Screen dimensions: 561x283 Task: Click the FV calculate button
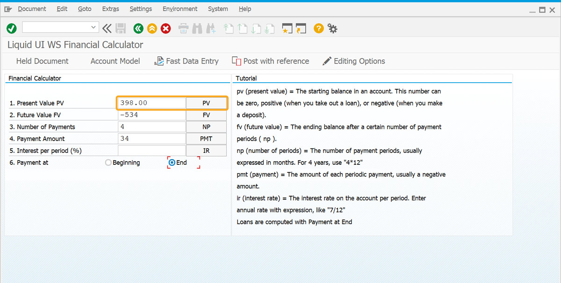click(x=206, y=115)
